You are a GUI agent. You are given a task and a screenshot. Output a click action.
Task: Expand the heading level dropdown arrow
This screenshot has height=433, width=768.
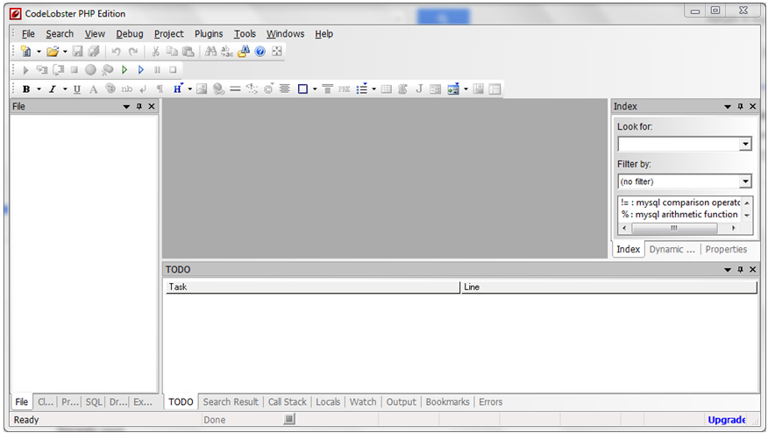tap(189, 89)
